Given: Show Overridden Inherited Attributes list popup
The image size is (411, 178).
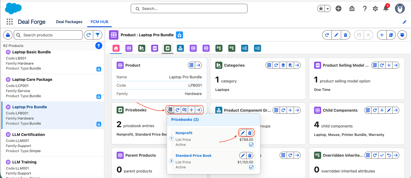Looking at the screenshot, I should [x=368, y=155].
